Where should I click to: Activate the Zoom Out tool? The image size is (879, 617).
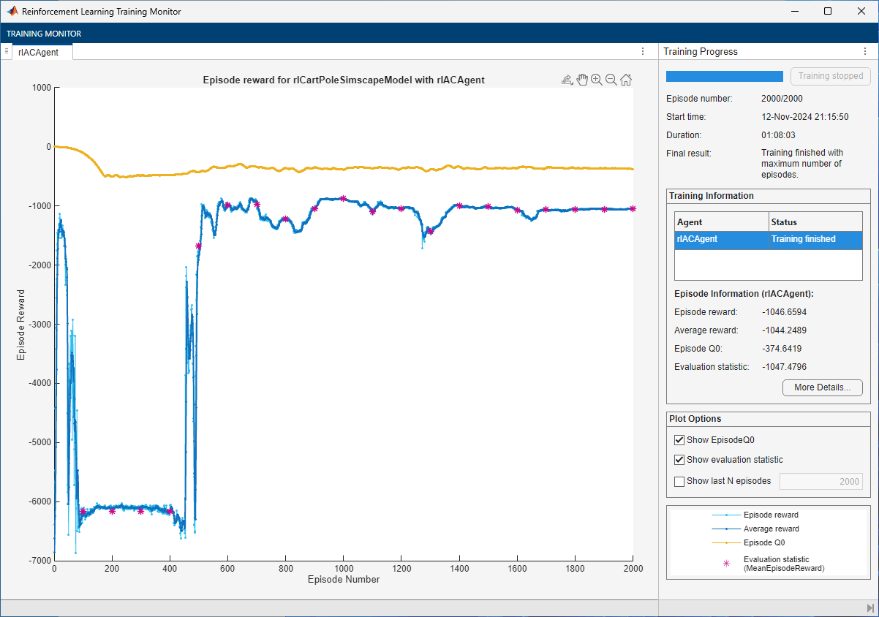click(x=611, y=80)
